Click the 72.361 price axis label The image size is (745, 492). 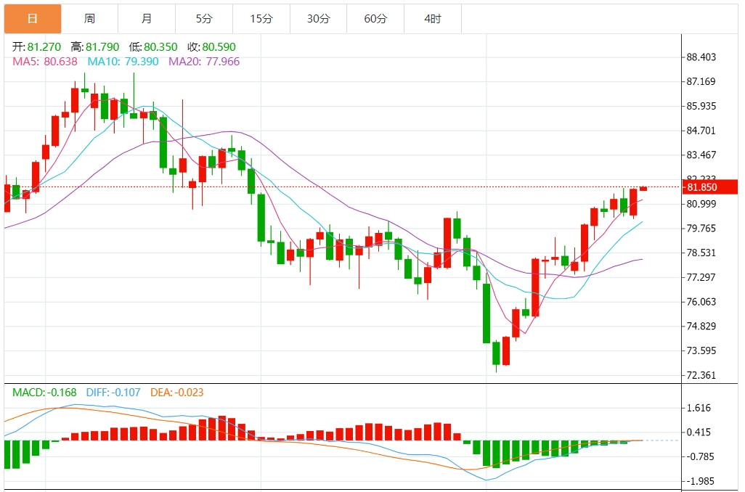pyautogui.click(x=701, y=376)
